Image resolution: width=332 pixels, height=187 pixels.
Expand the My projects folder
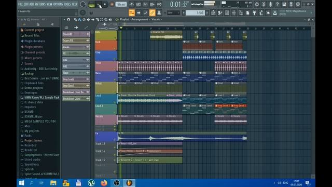(32, 131)
